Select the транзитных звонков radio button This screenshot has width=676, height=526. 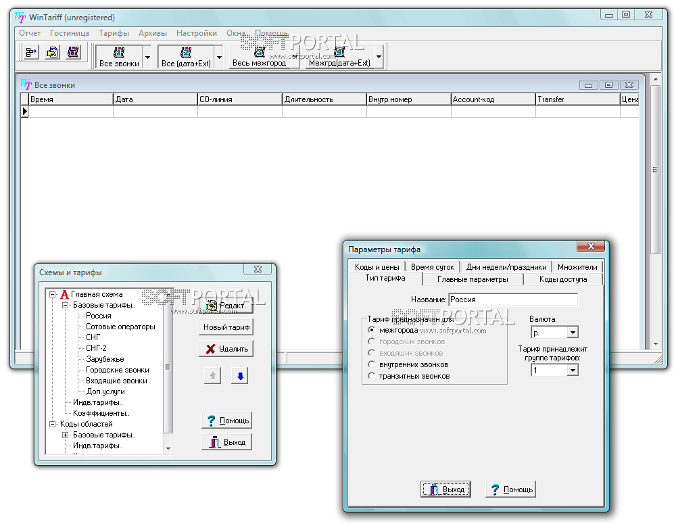coord(371,376)
